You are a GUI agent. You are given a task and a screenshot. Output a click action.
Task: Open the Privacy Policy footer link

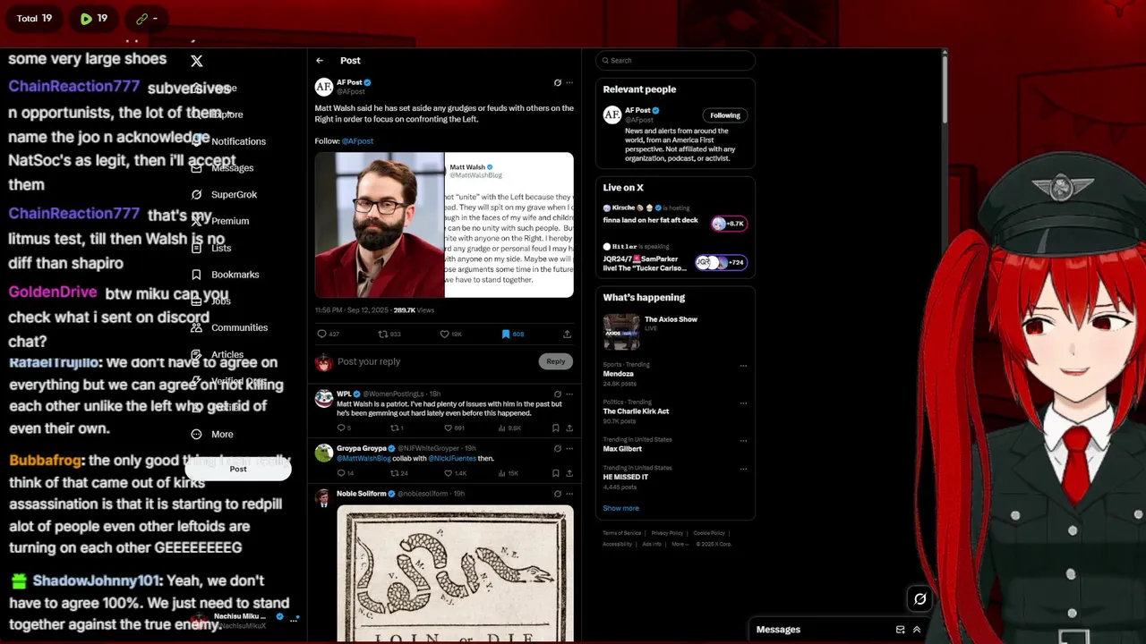(667, 533)
